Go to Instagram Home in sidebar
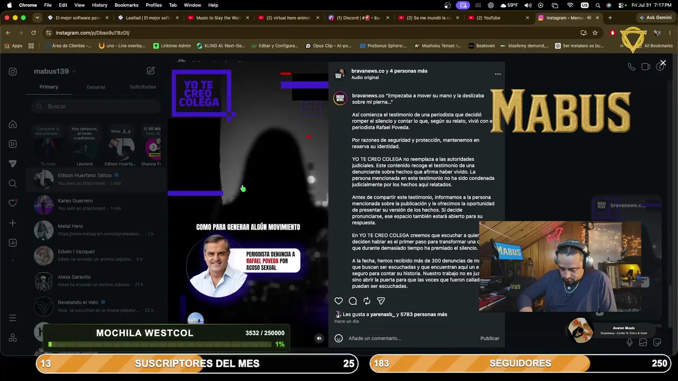This screenshot has height=381, width=678. (13, 124)
